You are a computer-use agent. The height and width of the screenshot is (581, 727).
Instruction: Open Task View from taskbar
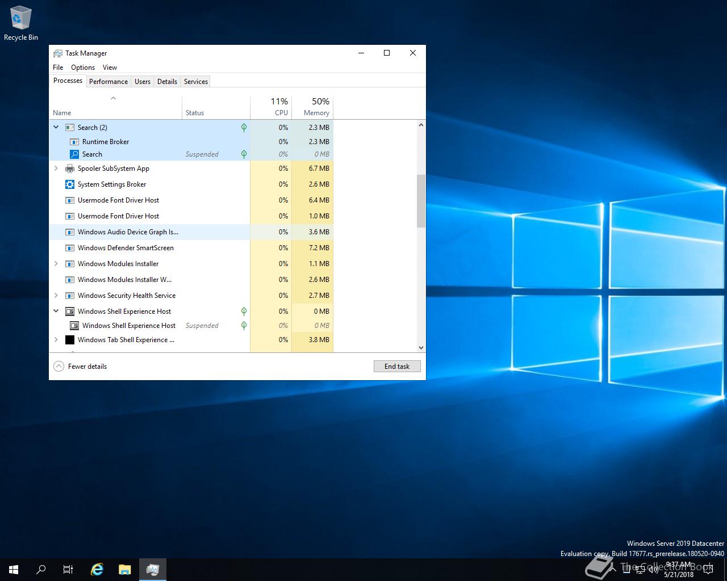68,570
